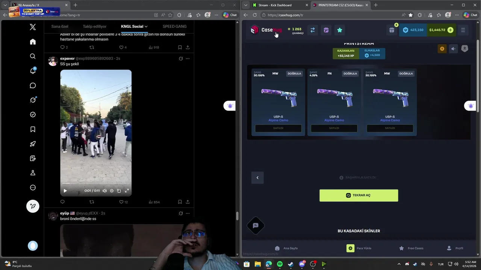The width and height of the screenshot is (481, 270).
Task: Open more options circle icon in X sidebar
Action: (33, 187)
